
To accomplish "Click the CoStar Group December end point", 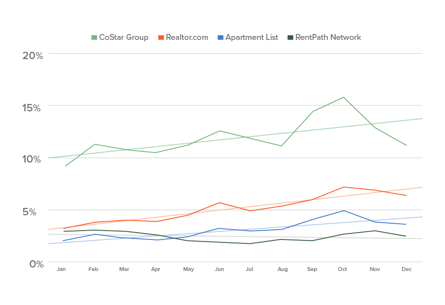I will click(x=406, y=145).
